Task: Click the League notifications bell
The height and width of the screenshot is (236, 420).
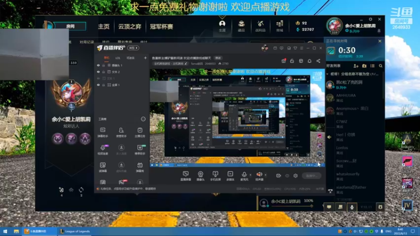Action: point(379,31)
